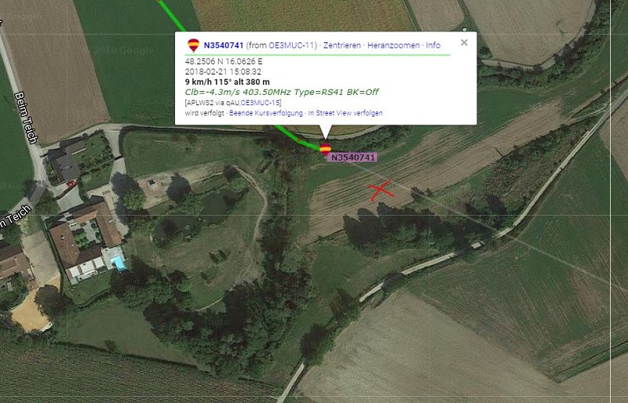Click the green Clb=-4.3m/s comment line
Image resolution: width=628 pixels, height=403 pixels.
pyautogui.click(x=282, y=92)
